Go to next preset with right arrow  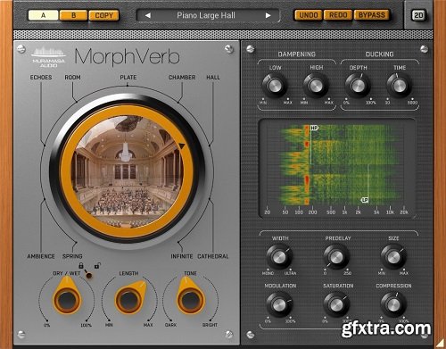[268, 15]
